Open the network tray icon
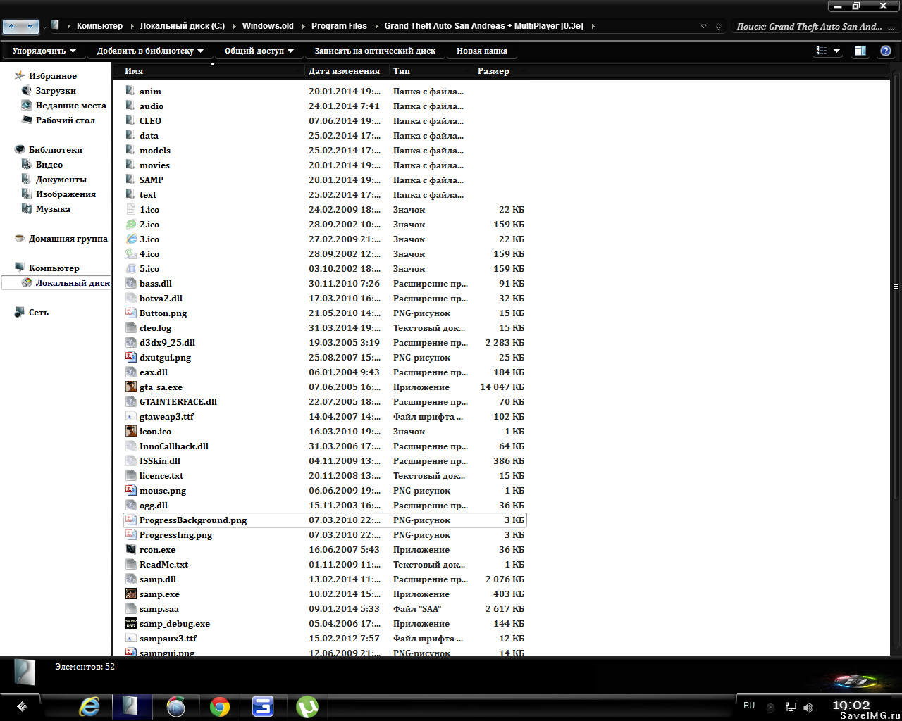 point(791,707)
